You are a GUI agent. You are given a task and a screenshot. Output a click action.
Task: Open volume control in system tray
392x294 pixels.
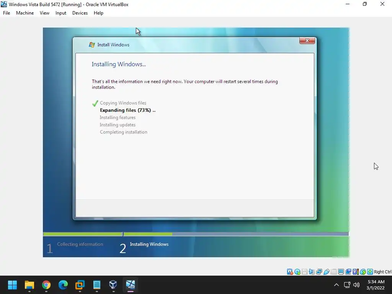[356, 285]
